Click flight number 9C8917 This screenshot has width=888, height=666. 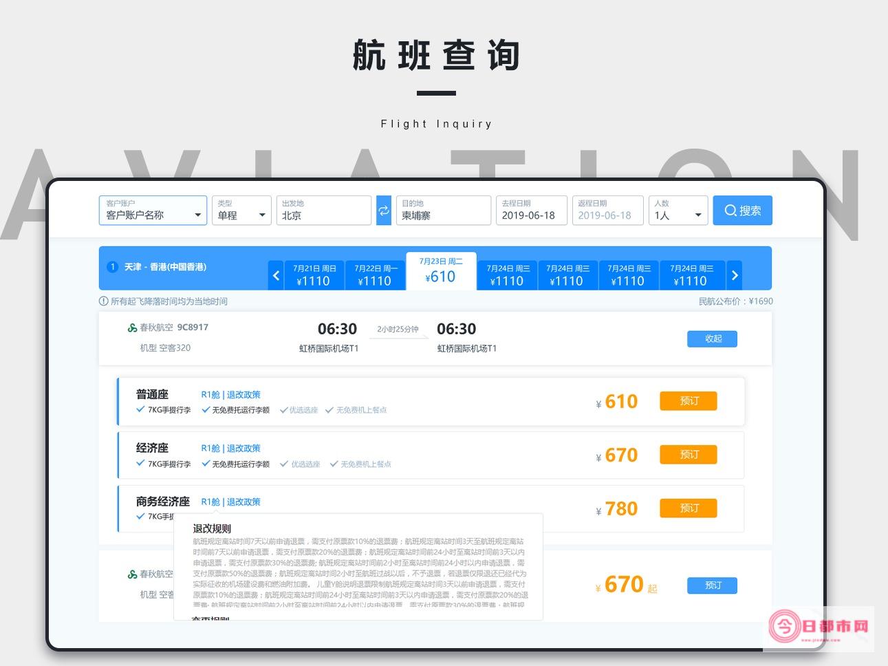pos(193,327)
